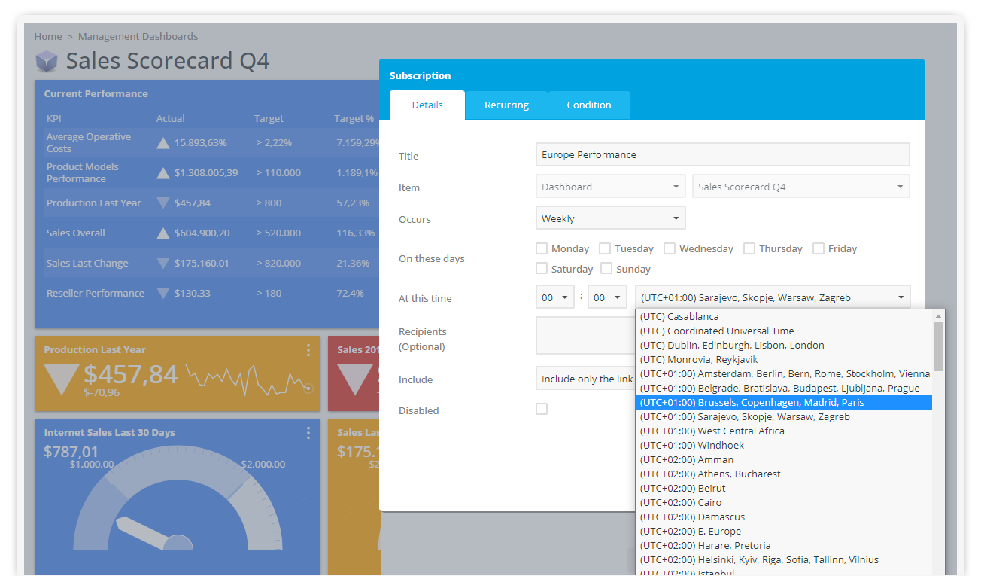Click the $1.308.005,39 actual value

[x=206, y=173]
